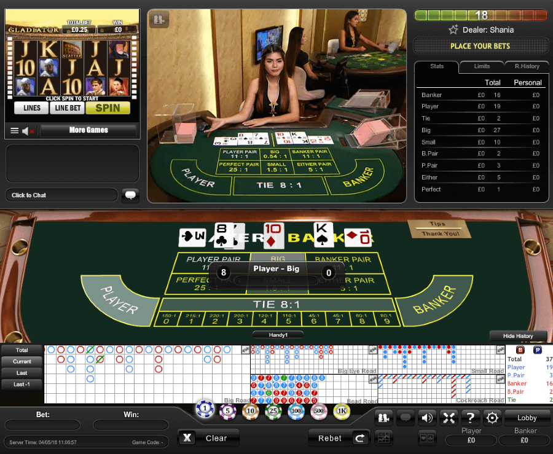Select the 5 value betting chip
Viewport: 553px width, 454px height.
(227, 411)
